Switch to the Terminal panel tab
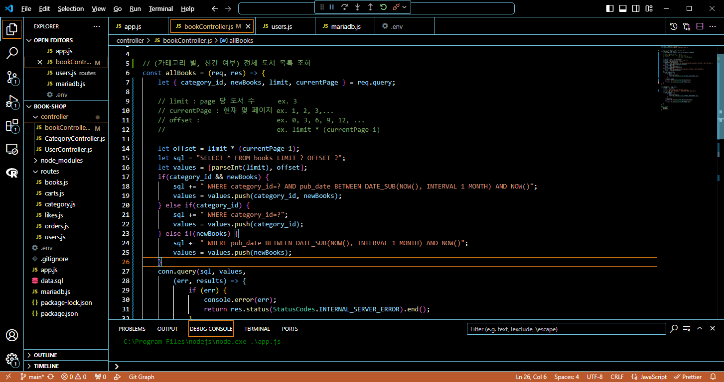The width and height of the screenshot is (724, 382). [257, 329]
